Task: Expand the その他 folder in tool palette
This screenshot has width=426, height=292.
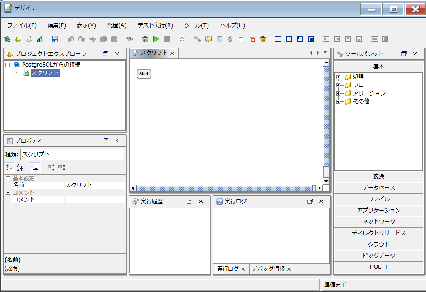Action: 338,101
